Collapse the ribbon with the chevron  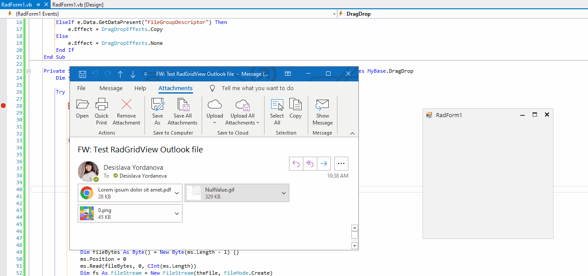pos(353,133)
